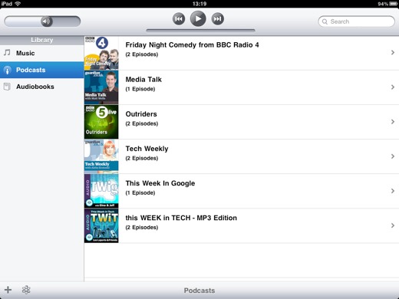Open Tech Weekly artwork thumbnail
The image size is (399, 299).
point(101,156)
